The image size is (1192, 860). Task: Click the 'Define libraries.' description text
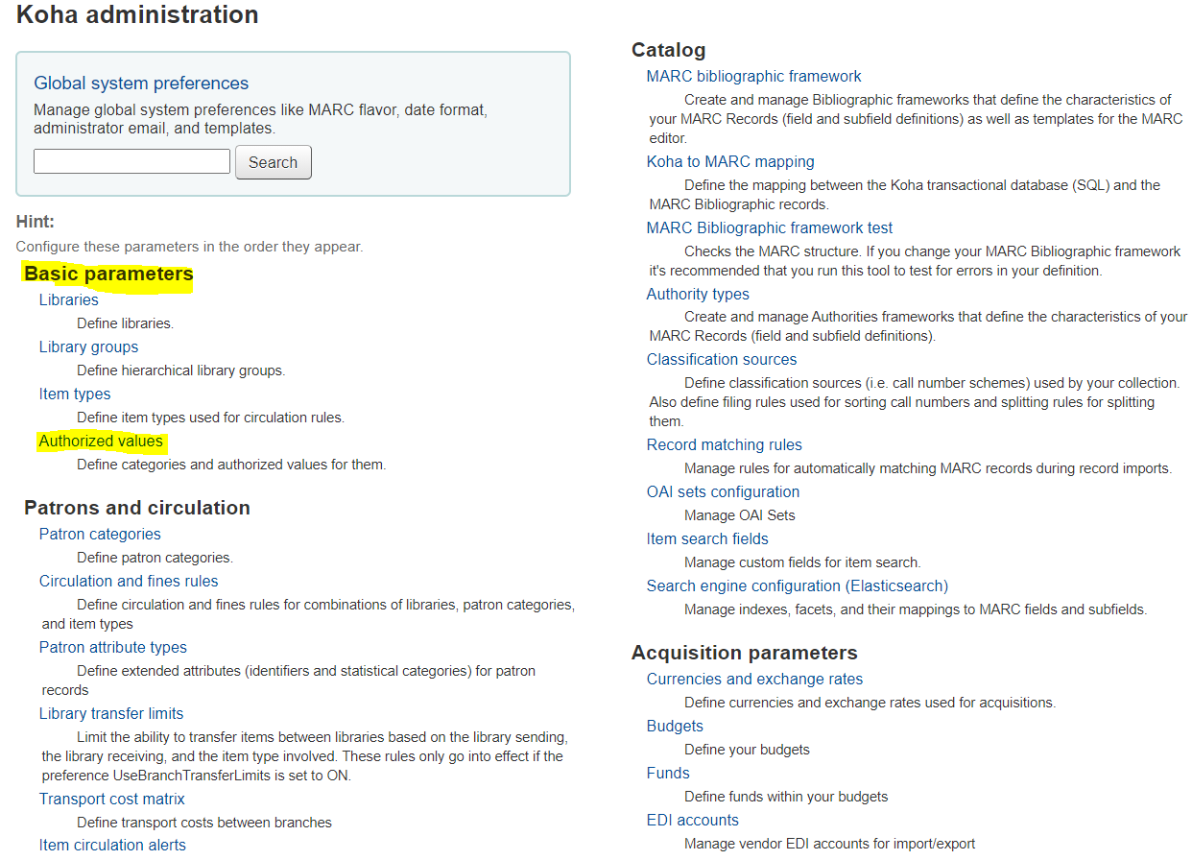click(125, 323)
